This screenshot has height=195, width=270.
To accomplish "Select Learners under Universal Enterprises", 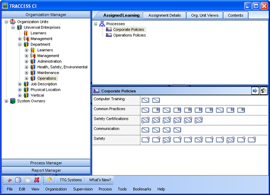I will 38,33.
